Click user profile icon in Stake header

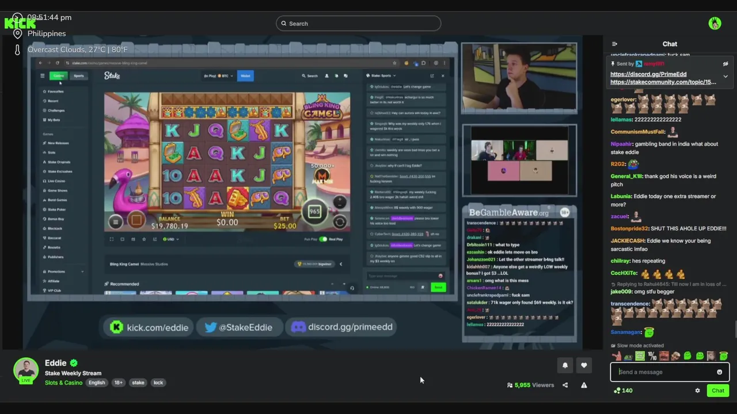(326, 76)
